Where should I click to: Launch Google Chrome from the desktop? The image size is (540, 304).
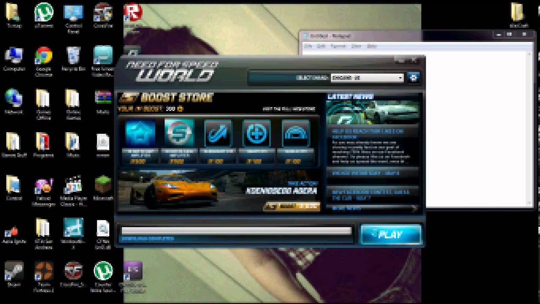point(43,62)
